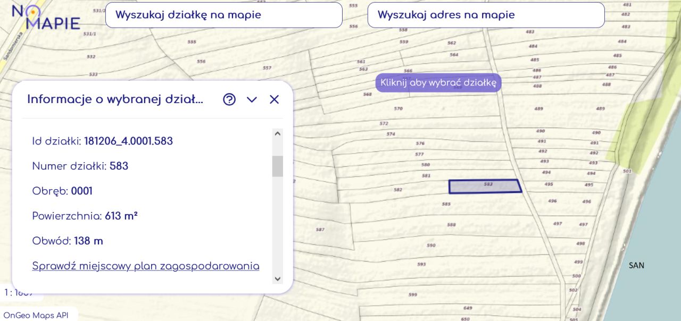The width and height of the screenshot is (681, 321).
Task: Select parcel 572 on the map
Action: click(384, 123)
